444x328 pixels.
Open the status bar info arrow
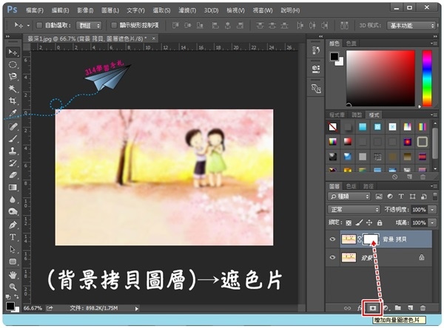click(x=136, y=309)
